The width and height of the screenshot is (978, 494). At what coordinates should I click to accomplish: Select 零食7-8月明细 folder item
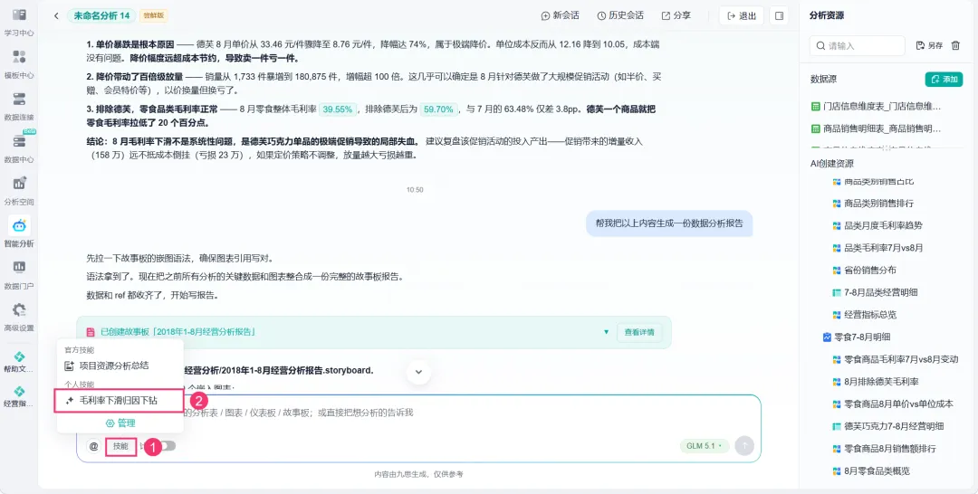point(857,337)
